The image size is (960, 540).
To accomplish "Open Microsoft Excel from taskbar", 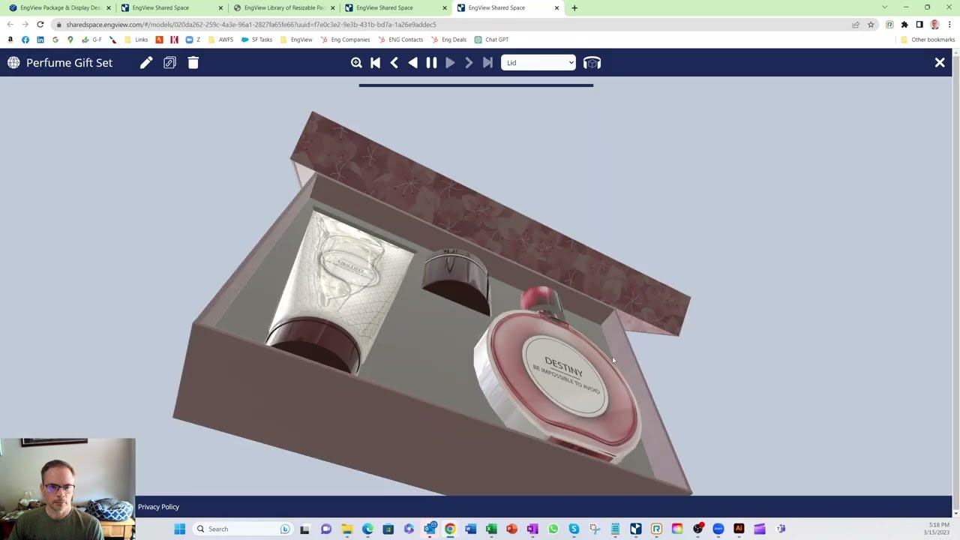I will 491,529.
